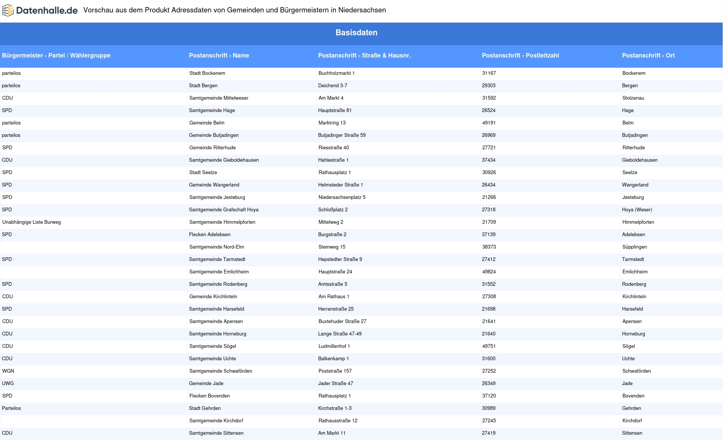Click the address Hauptstraße 81
The width and height of the screenshot is (723, 440).
point(335,111)
